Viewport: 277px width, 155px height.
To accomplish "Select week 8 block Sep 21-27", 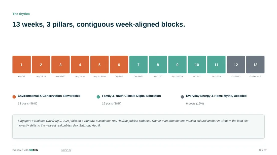I will tap(158, 65).
